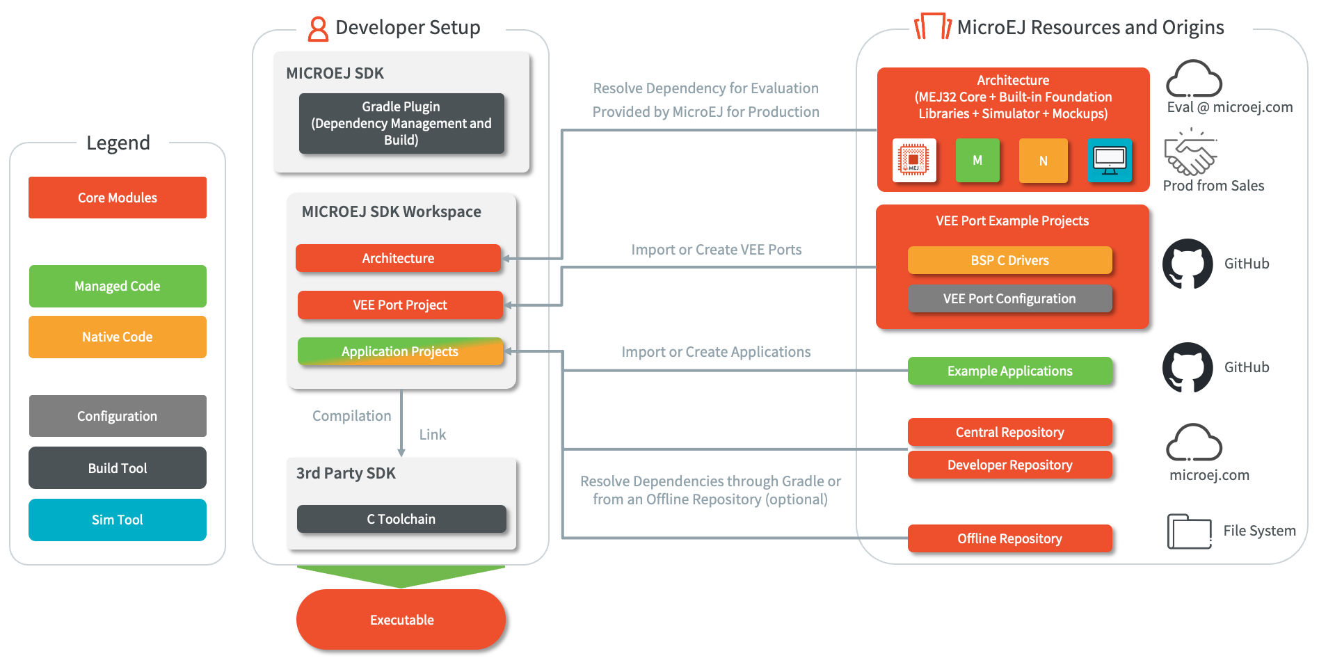The height and width of the screenshot is (665, 1319).
Task: Click the GitHub label next to VEE Port Example Projects
Action: pos(1247,264)
